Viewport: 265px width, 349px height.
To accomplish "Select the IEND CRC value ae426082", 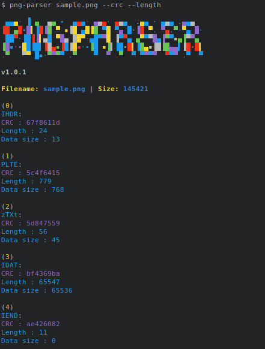I will click(x=43, y=324).
